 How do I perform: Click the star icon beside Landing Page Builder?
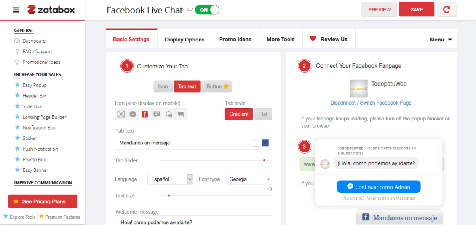[x=17, y=117]
